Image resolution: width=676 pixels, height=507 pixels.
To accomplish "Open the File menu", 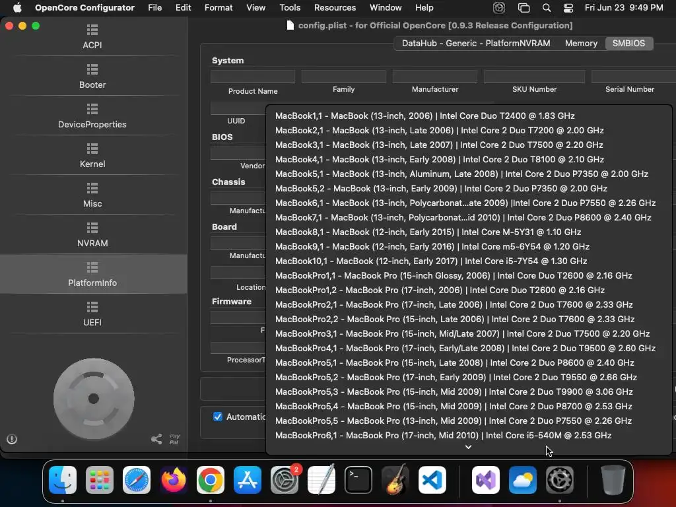I will click(154, 8).
